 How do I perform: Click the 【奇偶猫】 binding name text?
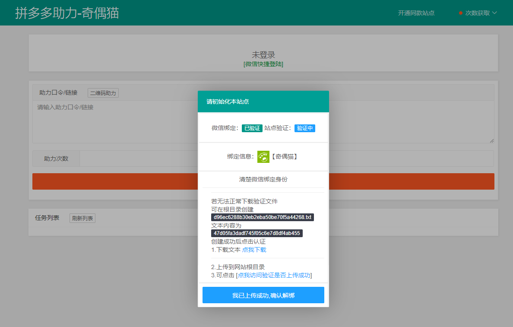coord(284,157)
